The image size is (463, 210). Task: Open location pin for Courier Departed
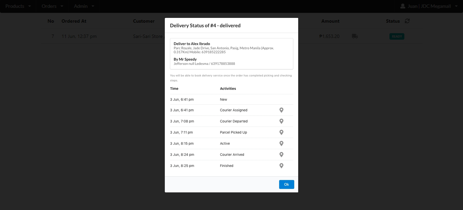pyautogui.click(x=281, y=121)
